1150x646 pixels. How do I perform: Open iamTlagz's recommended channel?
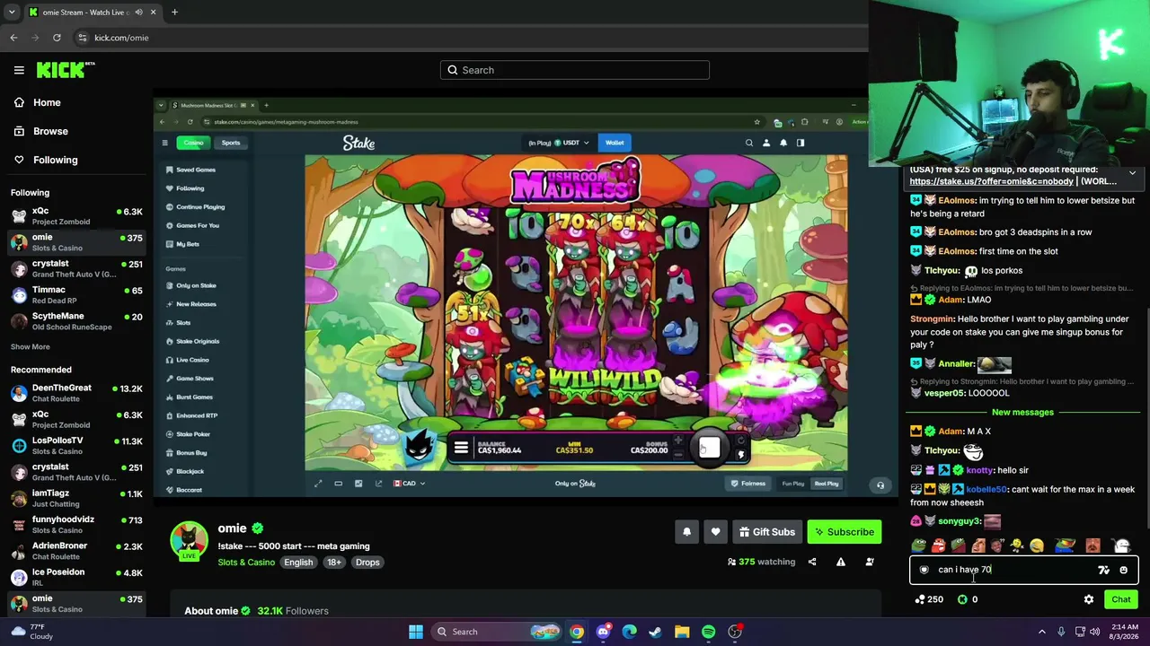tap(76, 498)
